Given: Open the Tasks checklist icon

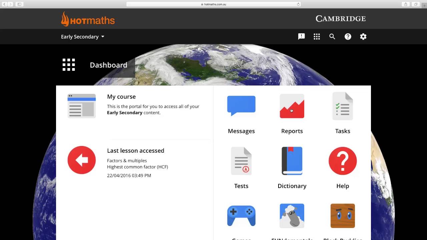Looking at the screenshot, I should click(x=343, y=106).
